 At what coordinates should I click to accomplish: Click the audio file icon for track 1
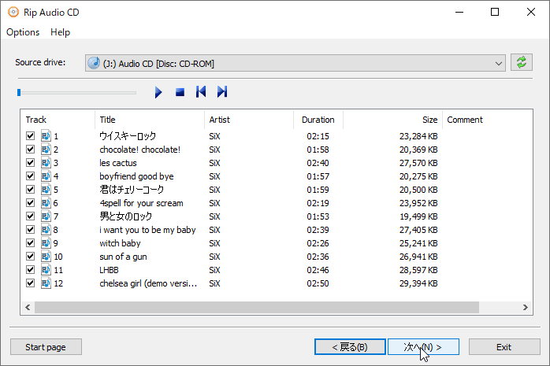point(46,136)
